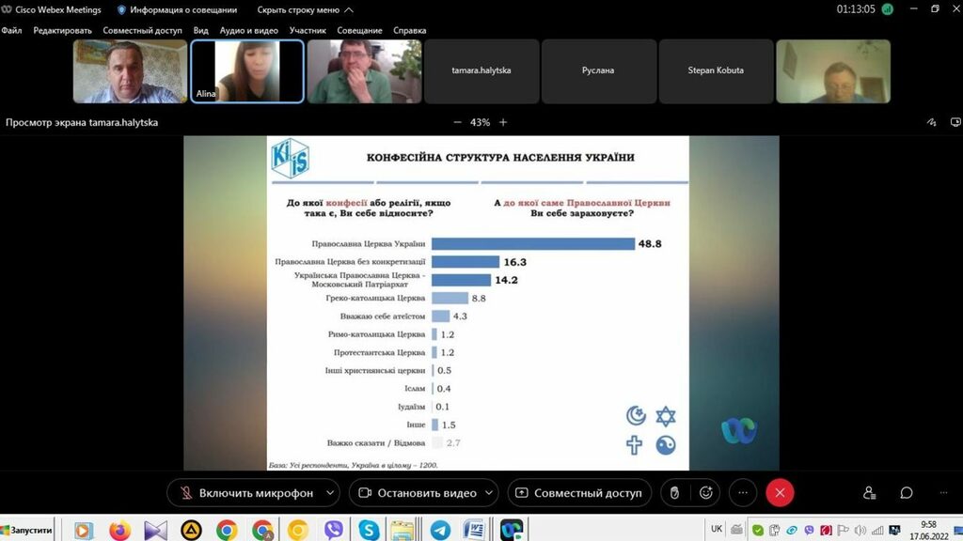
Task: Click the annotate pencil icon
Action: coord(932,122)
